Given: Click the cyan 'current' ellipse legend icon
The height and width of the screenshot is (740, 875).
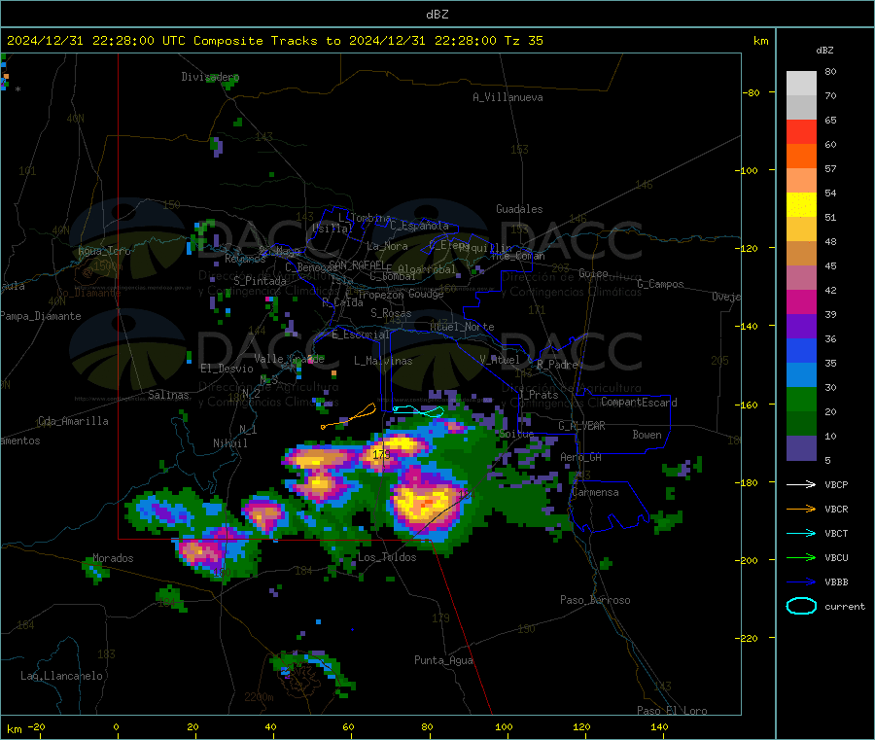Looking at the screenshot, I should (801, 606).
